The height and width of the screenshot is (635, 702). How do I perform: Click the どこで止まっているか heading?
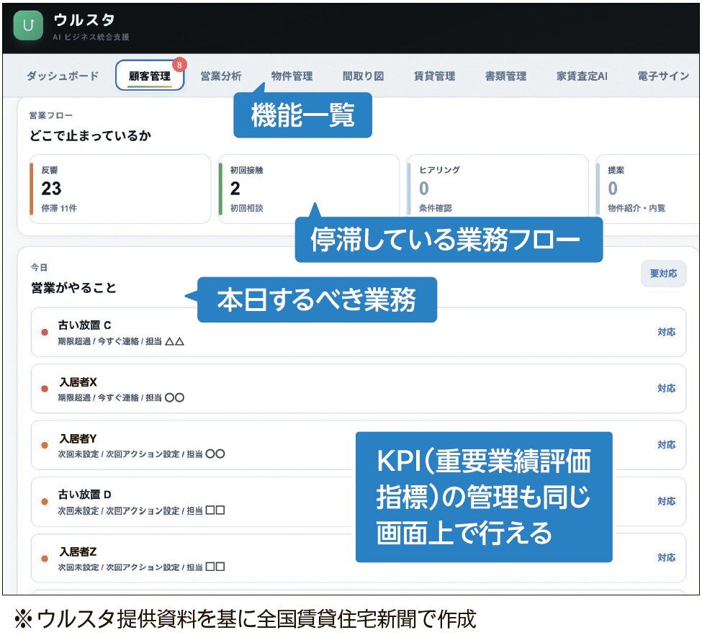[90, 135]
